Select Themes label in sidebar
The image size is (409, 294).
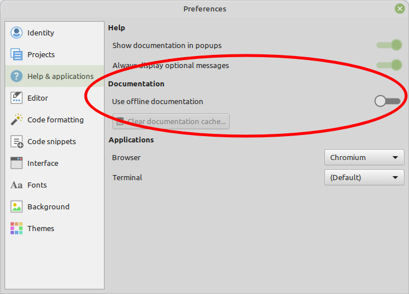[41, 228]
